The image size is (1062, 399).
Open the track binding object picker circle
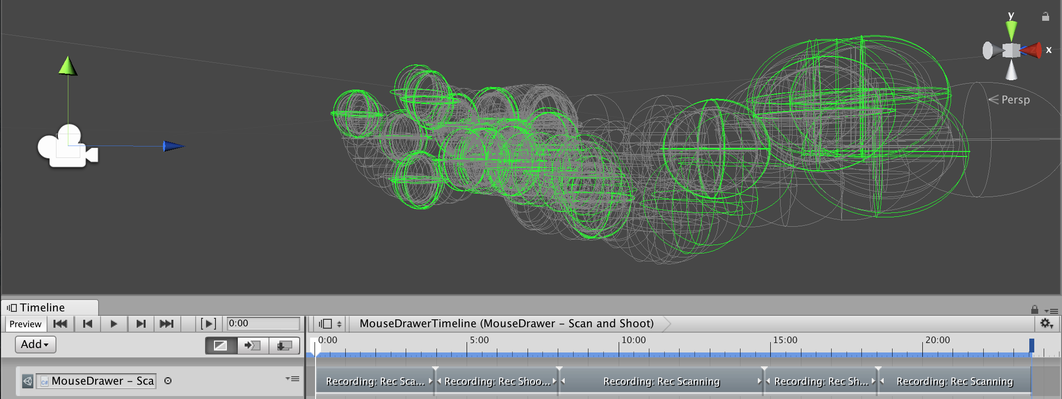(168, 381)
